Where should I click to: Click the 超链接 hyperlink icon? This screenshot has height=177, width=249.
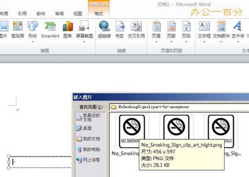click(104, 29)
